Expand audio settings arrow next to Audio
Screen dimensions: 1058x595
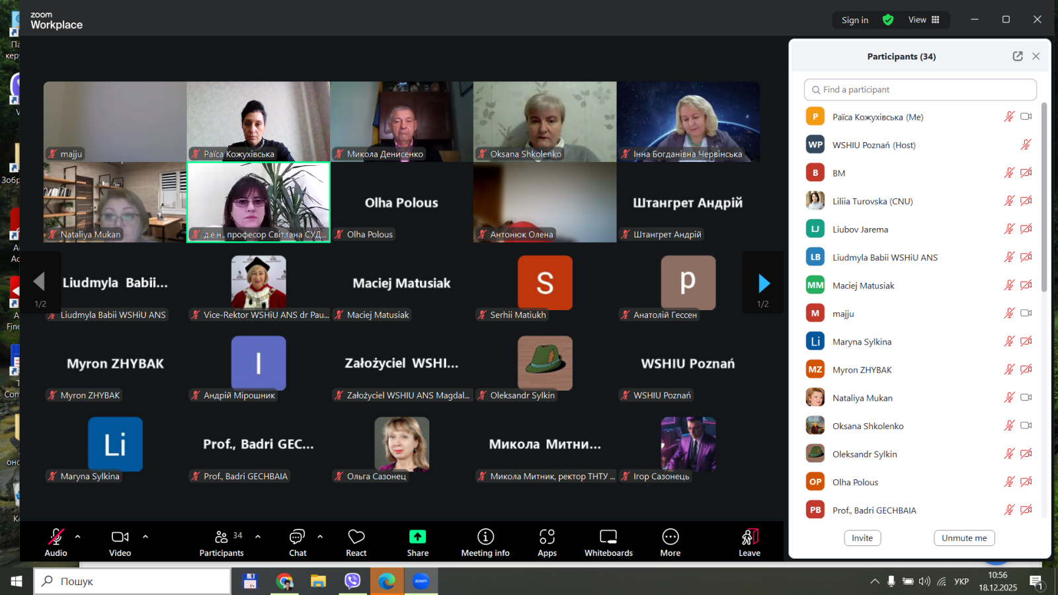point(78,537)
